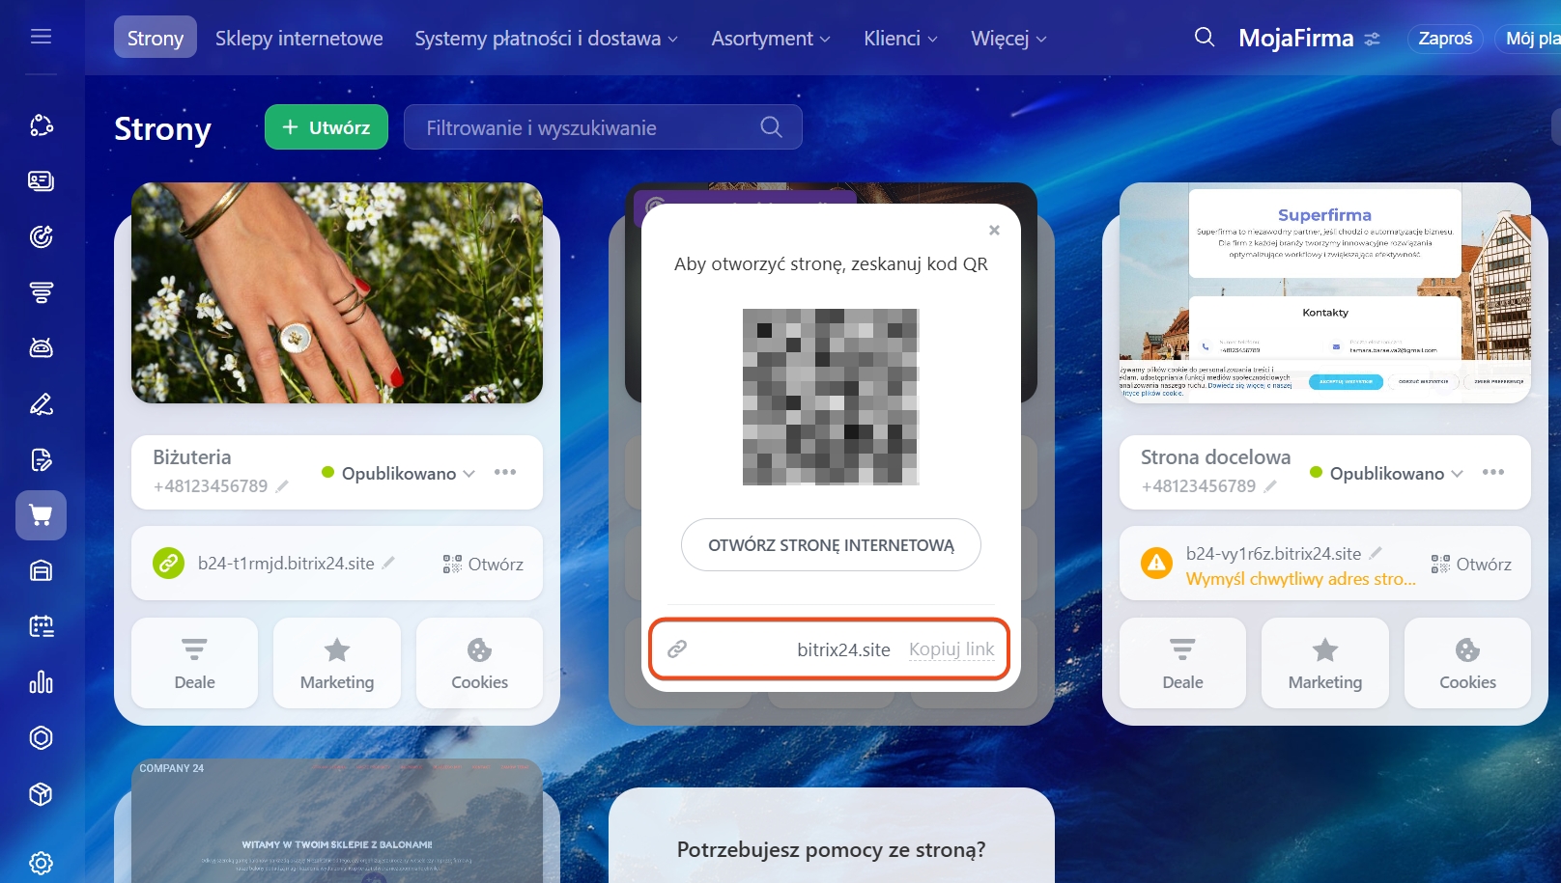This screenshot has height=883, width=1561.
Task: Expand Opublikowano status on Biżuteria card
Action: pos(399,473)
